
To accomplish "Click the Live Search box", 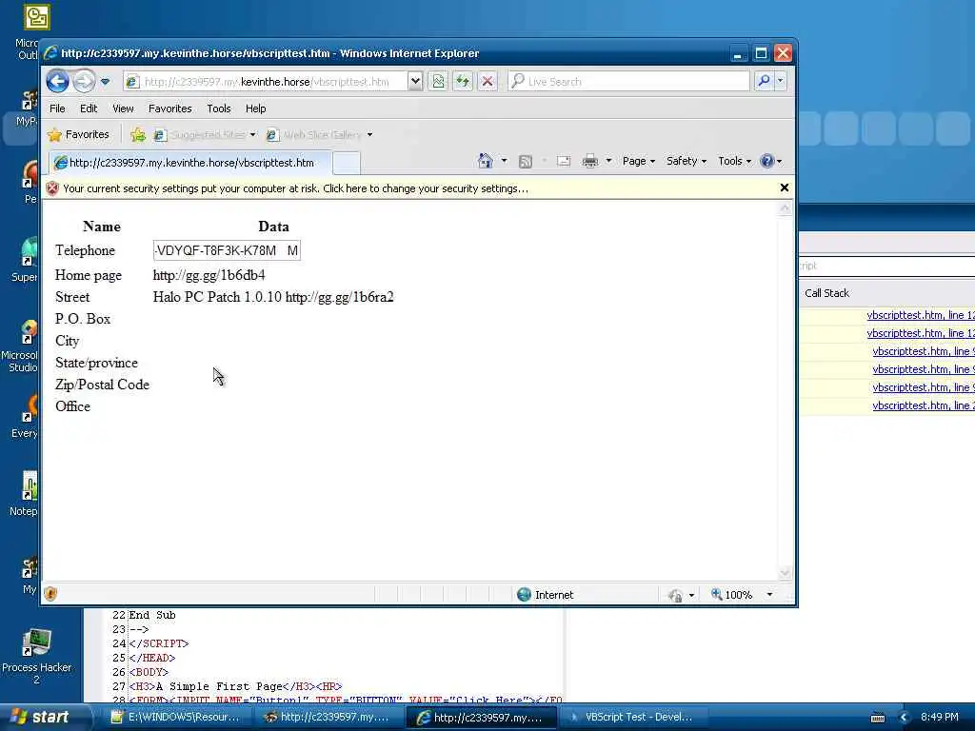I will point(628,82).
